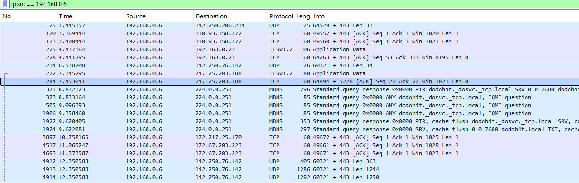Select UDP packet 4913 Len=1244
Image resolution: width=579 pixels, height=183 pixels.
(x=289, y=169)
